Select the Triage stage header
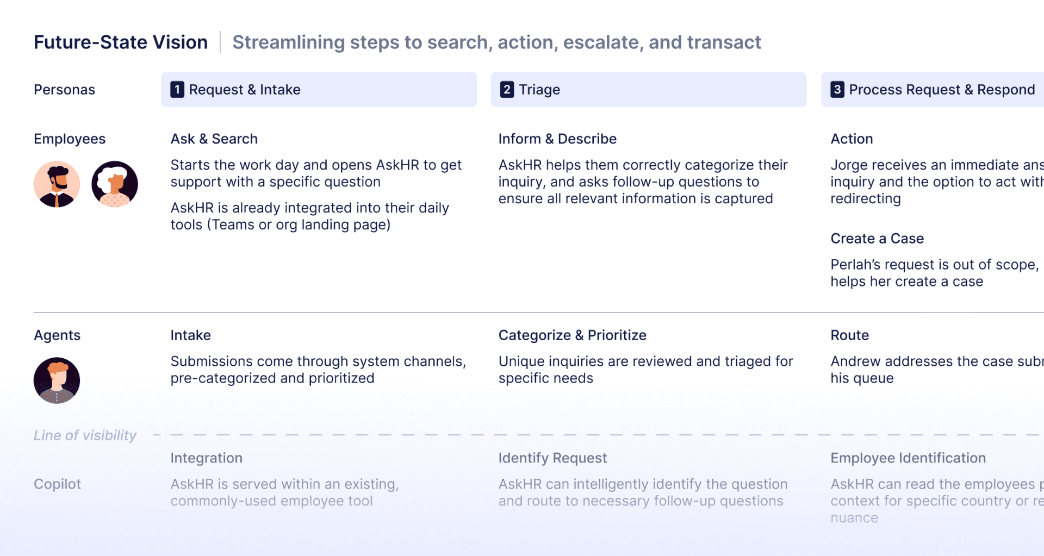 pyautogui.click(x=648, y=90)
